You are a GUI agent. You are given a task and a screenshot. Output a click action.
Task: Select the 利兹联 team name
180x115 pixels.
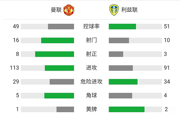(129, 10)
